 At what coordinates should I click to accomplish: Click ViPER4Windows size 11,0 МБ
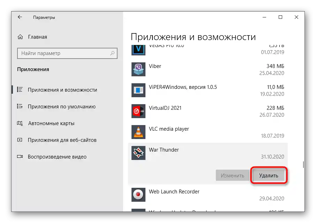(276, 87)
